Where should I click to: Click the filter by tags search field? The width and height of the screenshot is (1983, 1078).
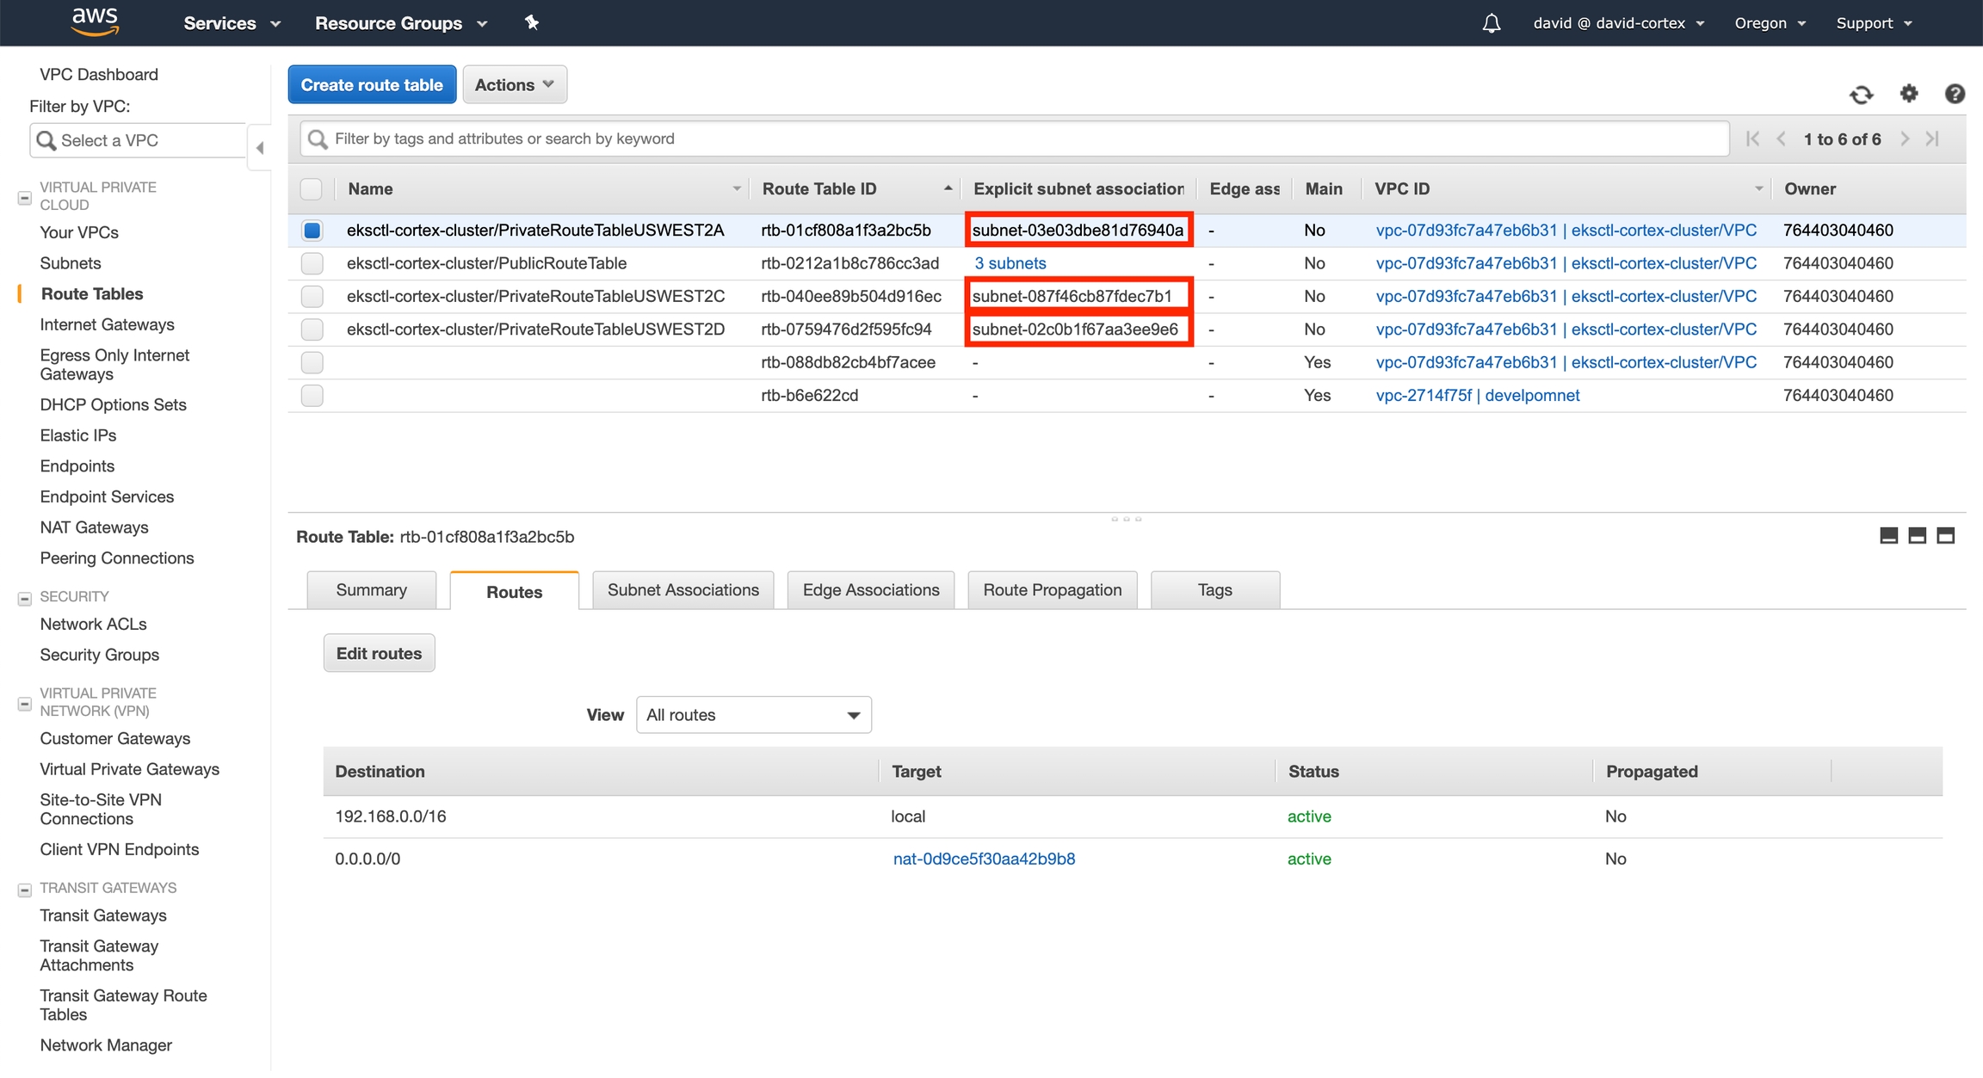[1016, 139]
